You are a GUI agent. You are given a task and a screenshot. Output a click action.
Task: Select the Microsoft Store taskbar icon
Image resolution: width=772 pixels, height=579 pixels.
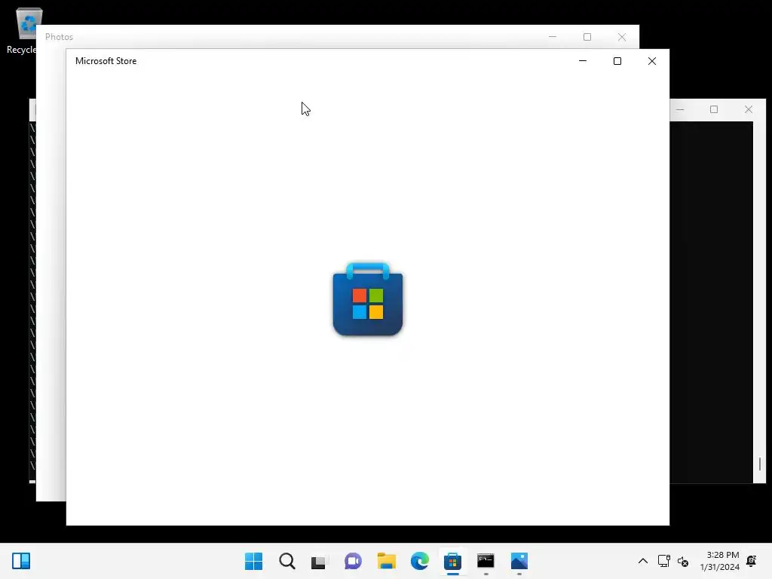pos(452,561)
